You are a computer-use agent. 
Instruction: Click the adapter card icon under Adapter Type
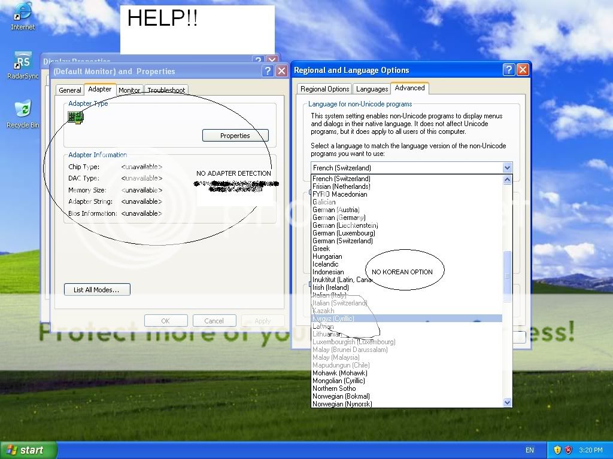[x=75, y=118]
